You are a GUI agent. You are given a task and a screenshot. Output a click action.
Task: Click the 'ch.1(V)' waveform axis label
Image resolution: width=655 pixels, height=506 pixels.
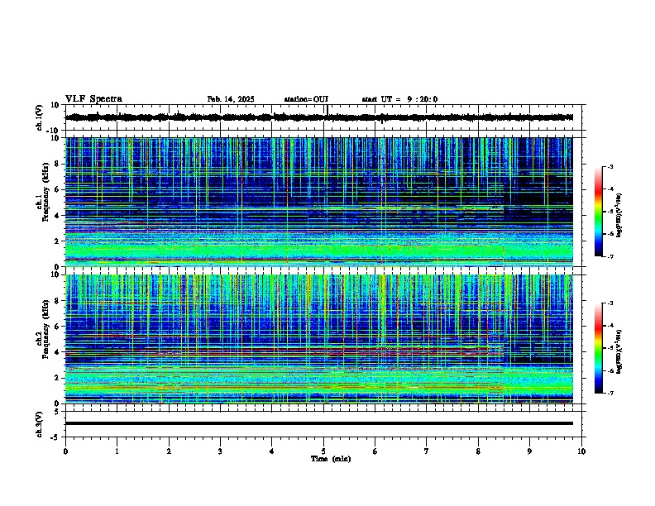coord(40,117)
